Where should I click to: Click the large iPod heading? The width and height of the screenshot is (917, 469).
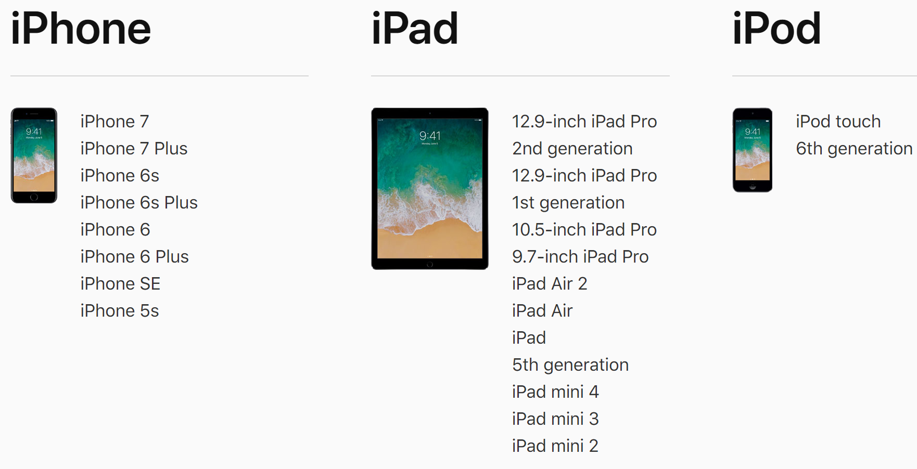tap(776, 29)
